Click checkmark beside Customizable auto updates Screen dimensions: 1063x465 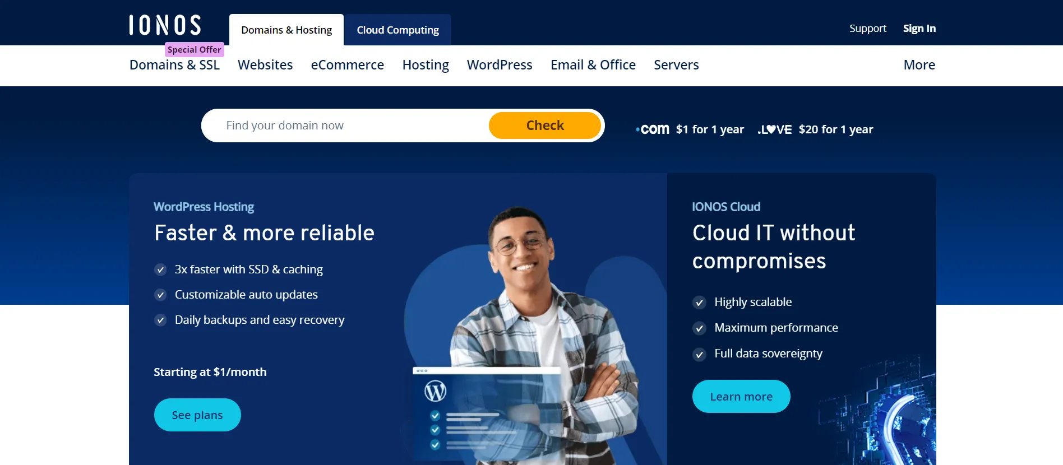coord(160,295)
